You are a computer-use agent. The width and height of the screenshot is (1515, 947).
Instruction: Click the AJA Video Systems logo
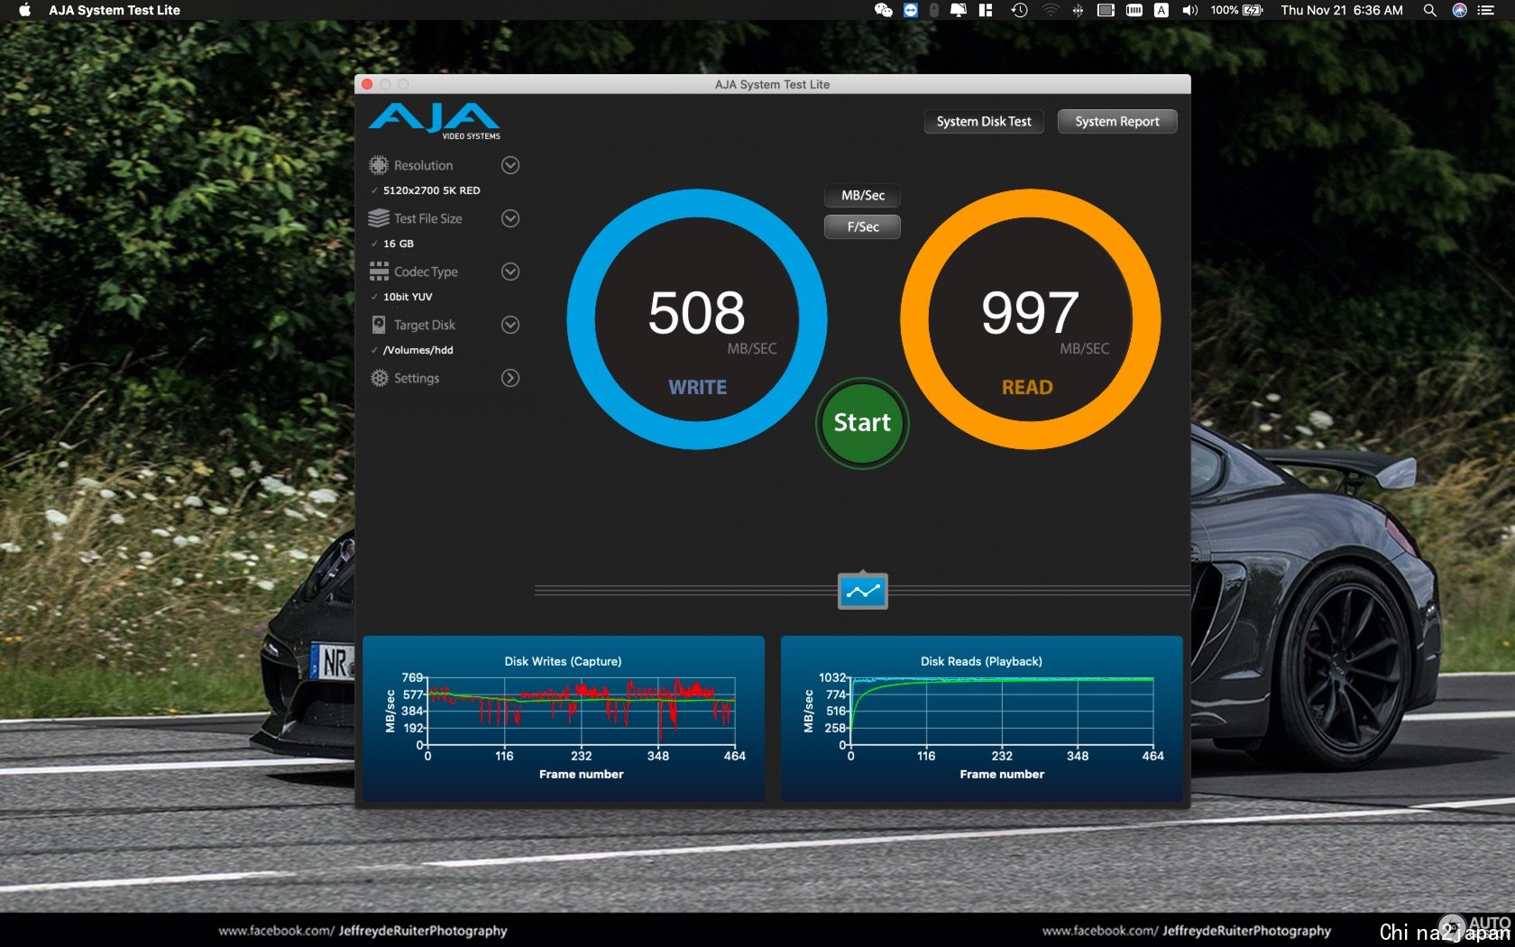click(x=434, y=122)
